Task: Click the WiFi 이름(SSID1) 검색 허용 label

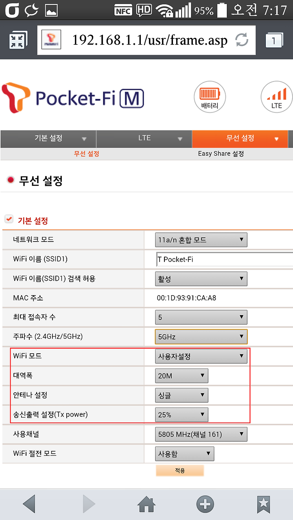Action: click(54, 279)
